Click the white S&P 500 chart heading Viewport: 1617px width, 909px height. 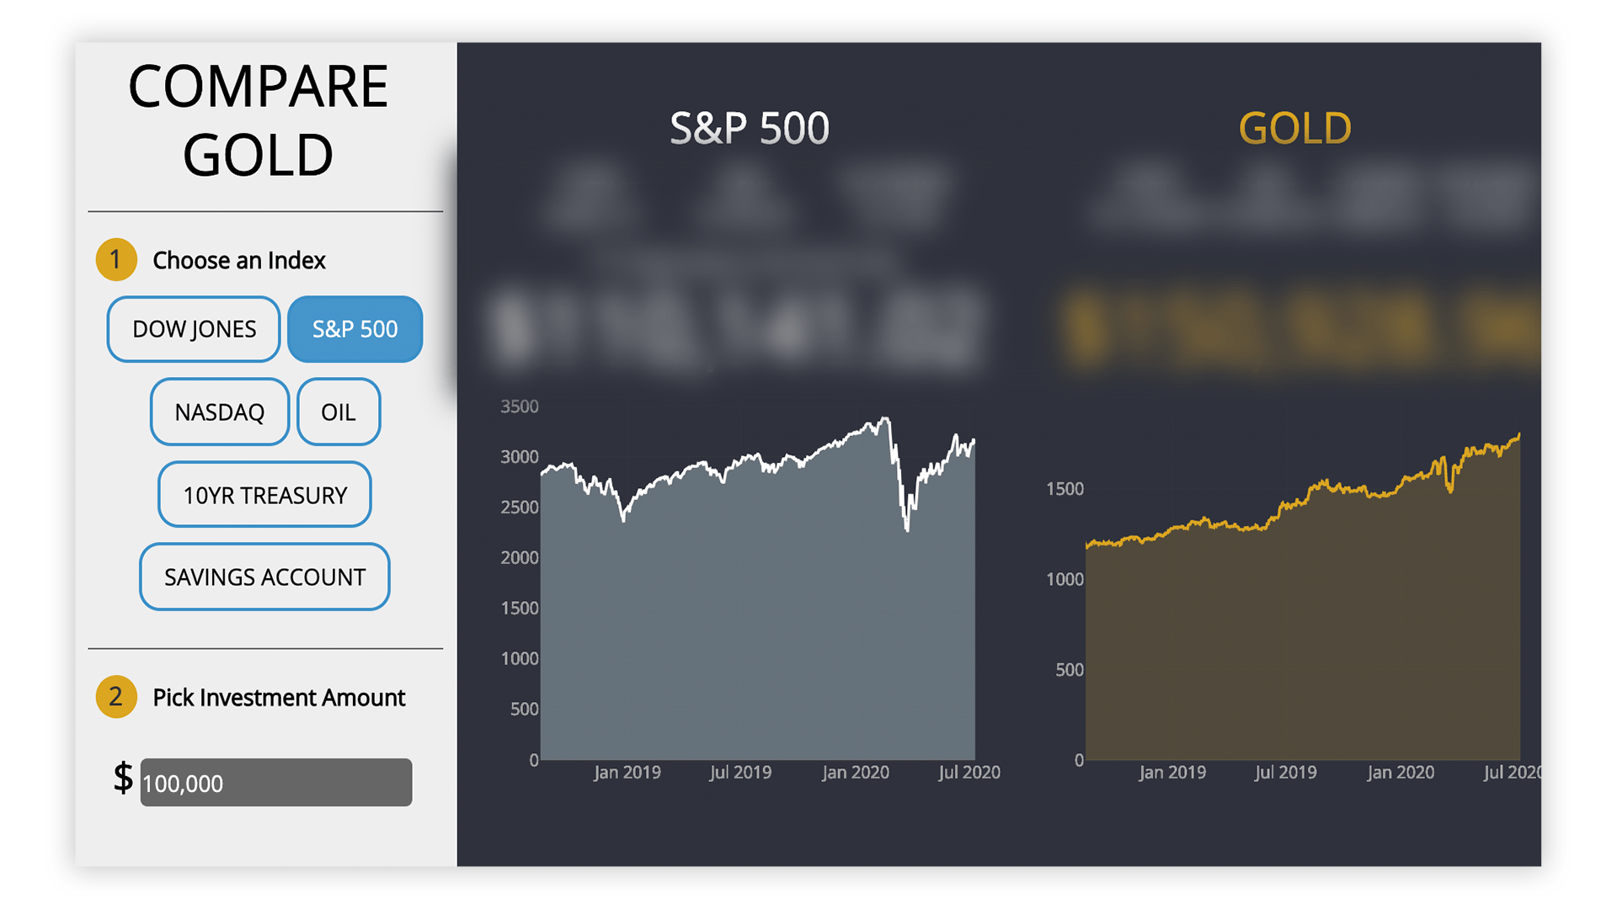pos(749,129)
